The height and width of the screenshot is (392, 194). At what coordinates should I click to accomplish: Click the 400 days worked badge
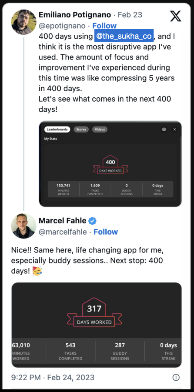pyautogui.click(x=110, y=165)
